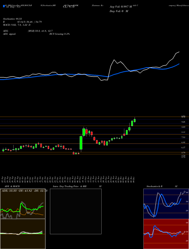Select the 'Avg Vol: 0.987 M' text
The height and width of the screenshot is (249, 189).
pos(121,7)
